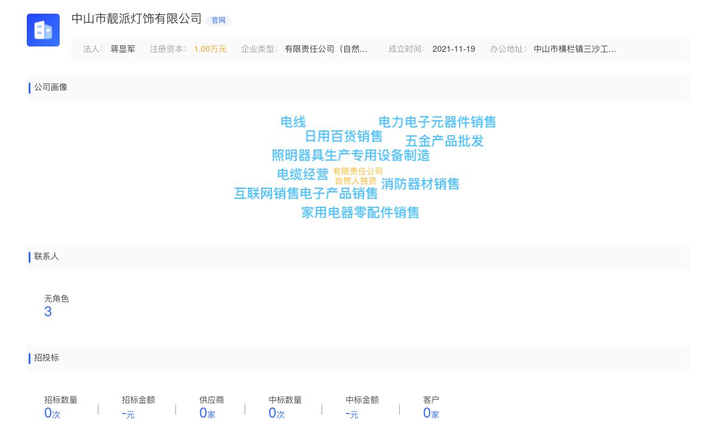Click the 成立时间 label

click(406, 49)
